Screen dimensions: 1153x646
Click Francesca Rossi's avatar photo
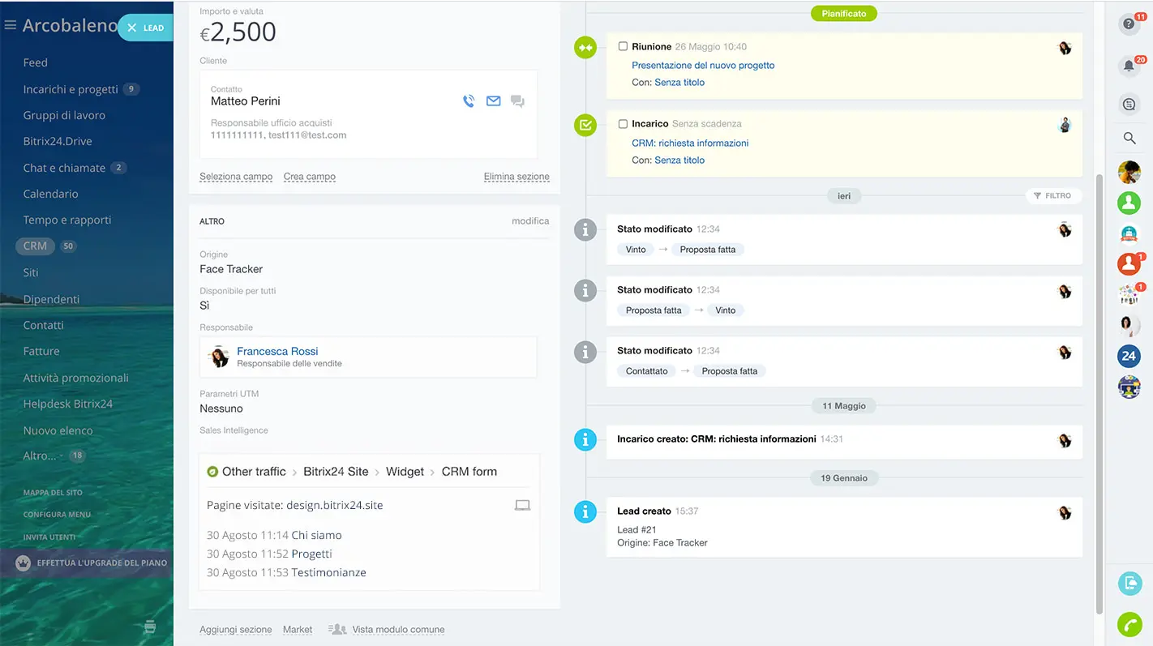(219, 357)
